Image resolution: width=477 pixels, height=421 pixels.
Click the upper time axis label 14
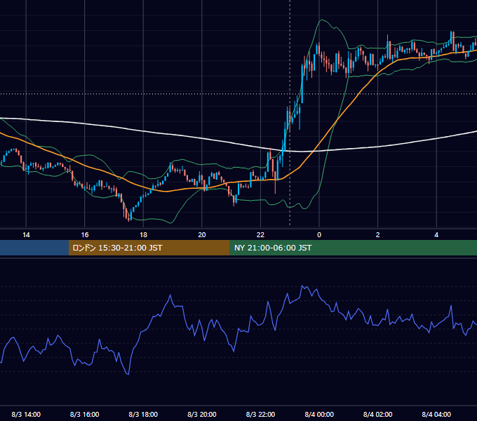pyautogui.click(x=26, y=235)
